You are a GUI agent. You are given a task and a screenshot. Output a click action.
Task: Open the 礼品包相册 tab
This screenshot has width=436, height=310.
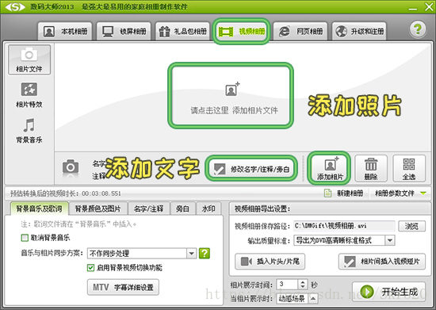click(x=182, y=31)
